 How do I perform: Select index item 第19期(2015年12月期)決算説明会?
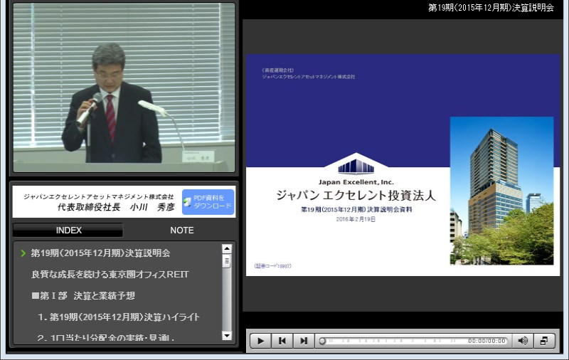pos(100,253)
